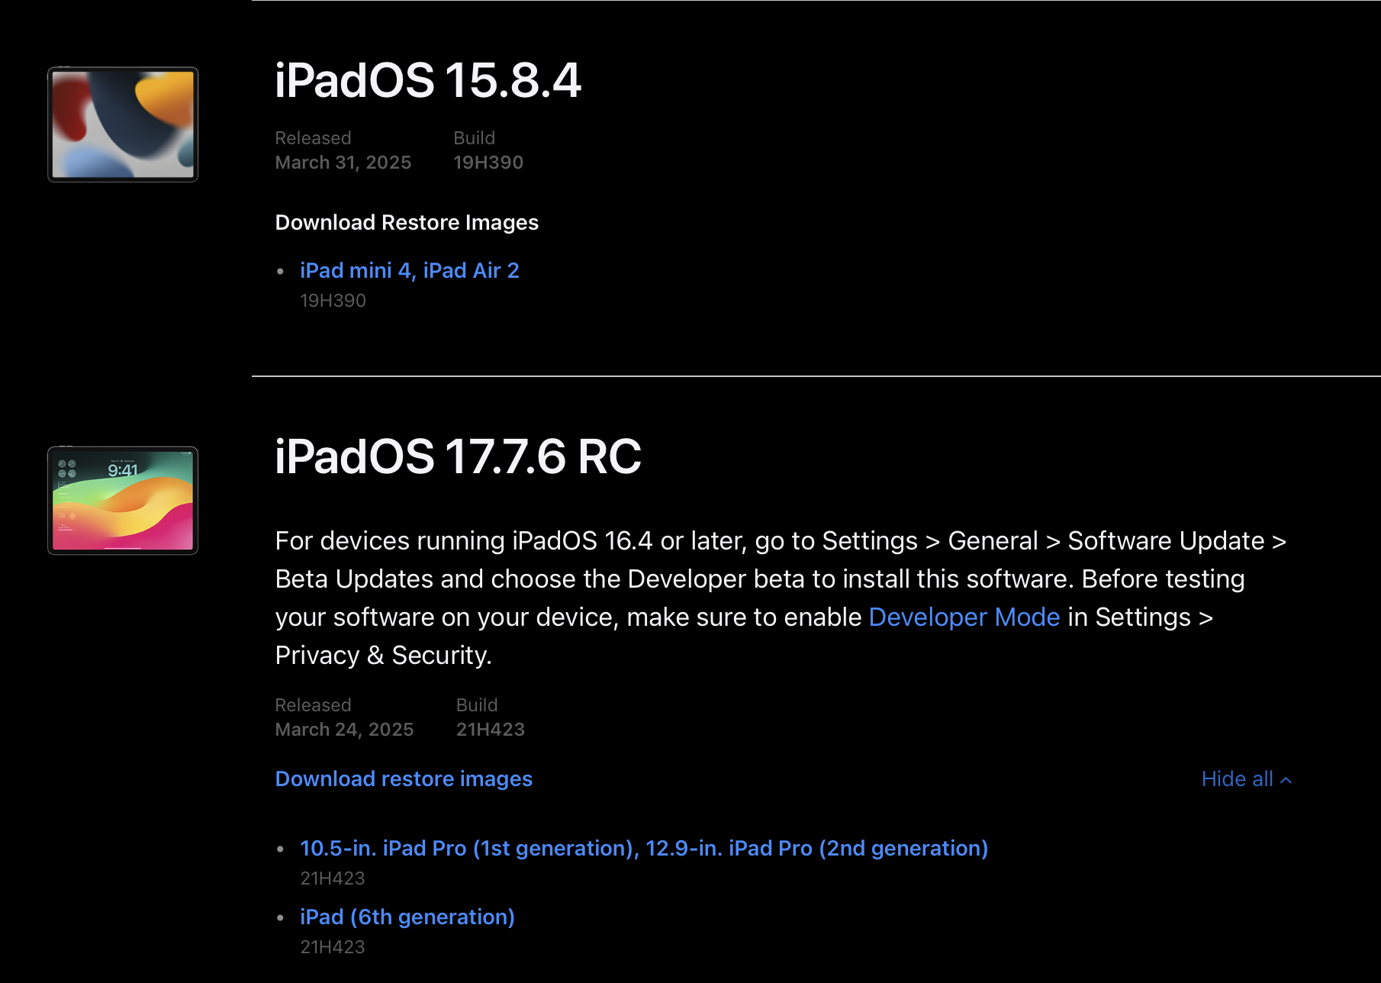Click the iPadOS 15.8.4 iPad thumbnail
Screen dimensions: 1381x983
tap(123, 124)
